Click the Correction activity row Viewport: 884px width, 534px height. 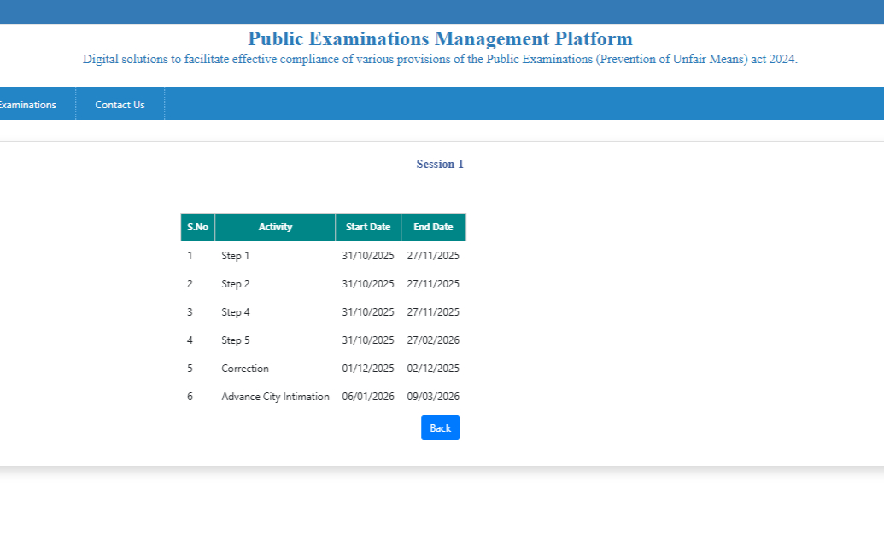245,368
